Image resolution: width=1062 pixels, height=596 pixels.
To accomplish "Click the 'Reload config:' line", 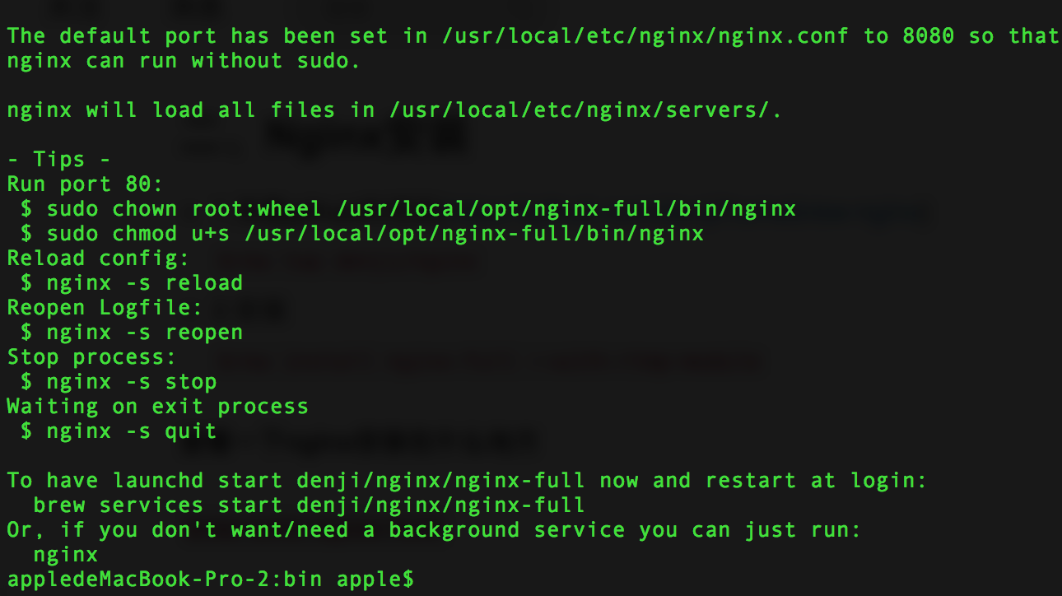I will click(x=98, y=258).
